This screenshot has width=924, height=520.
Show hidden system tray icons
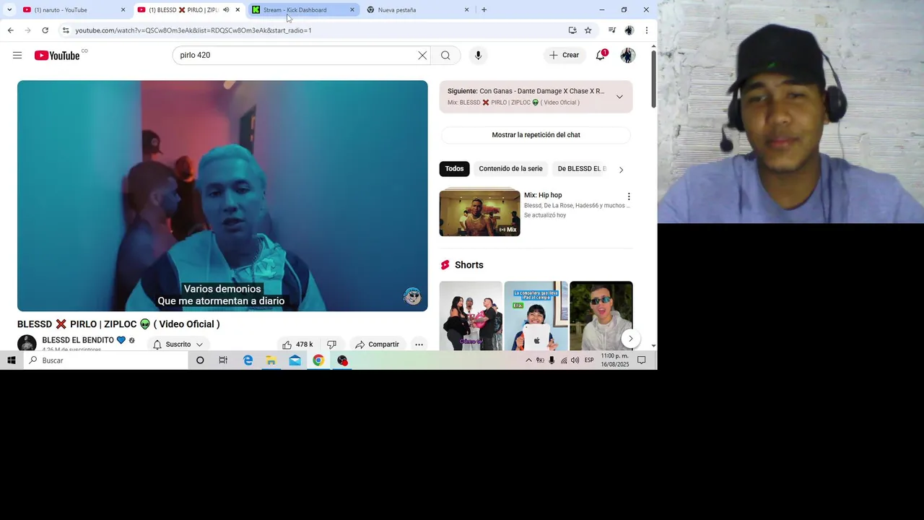tap(528, 360)
